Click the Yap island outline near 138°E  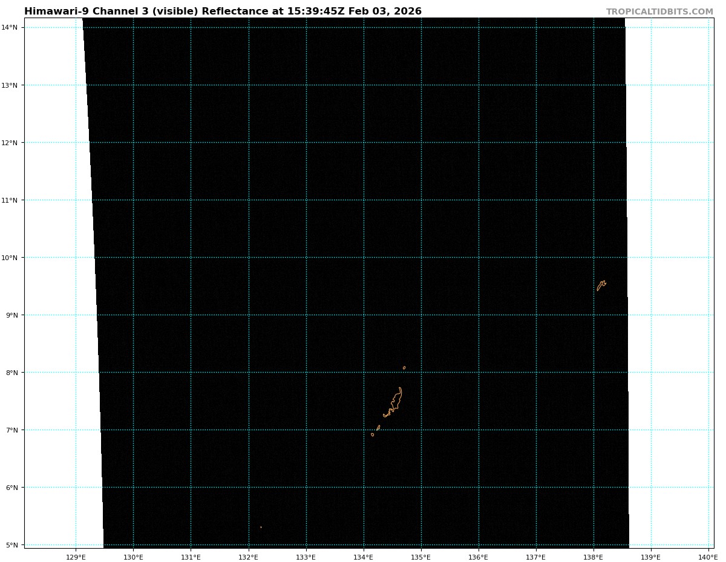tap(601, 285)
